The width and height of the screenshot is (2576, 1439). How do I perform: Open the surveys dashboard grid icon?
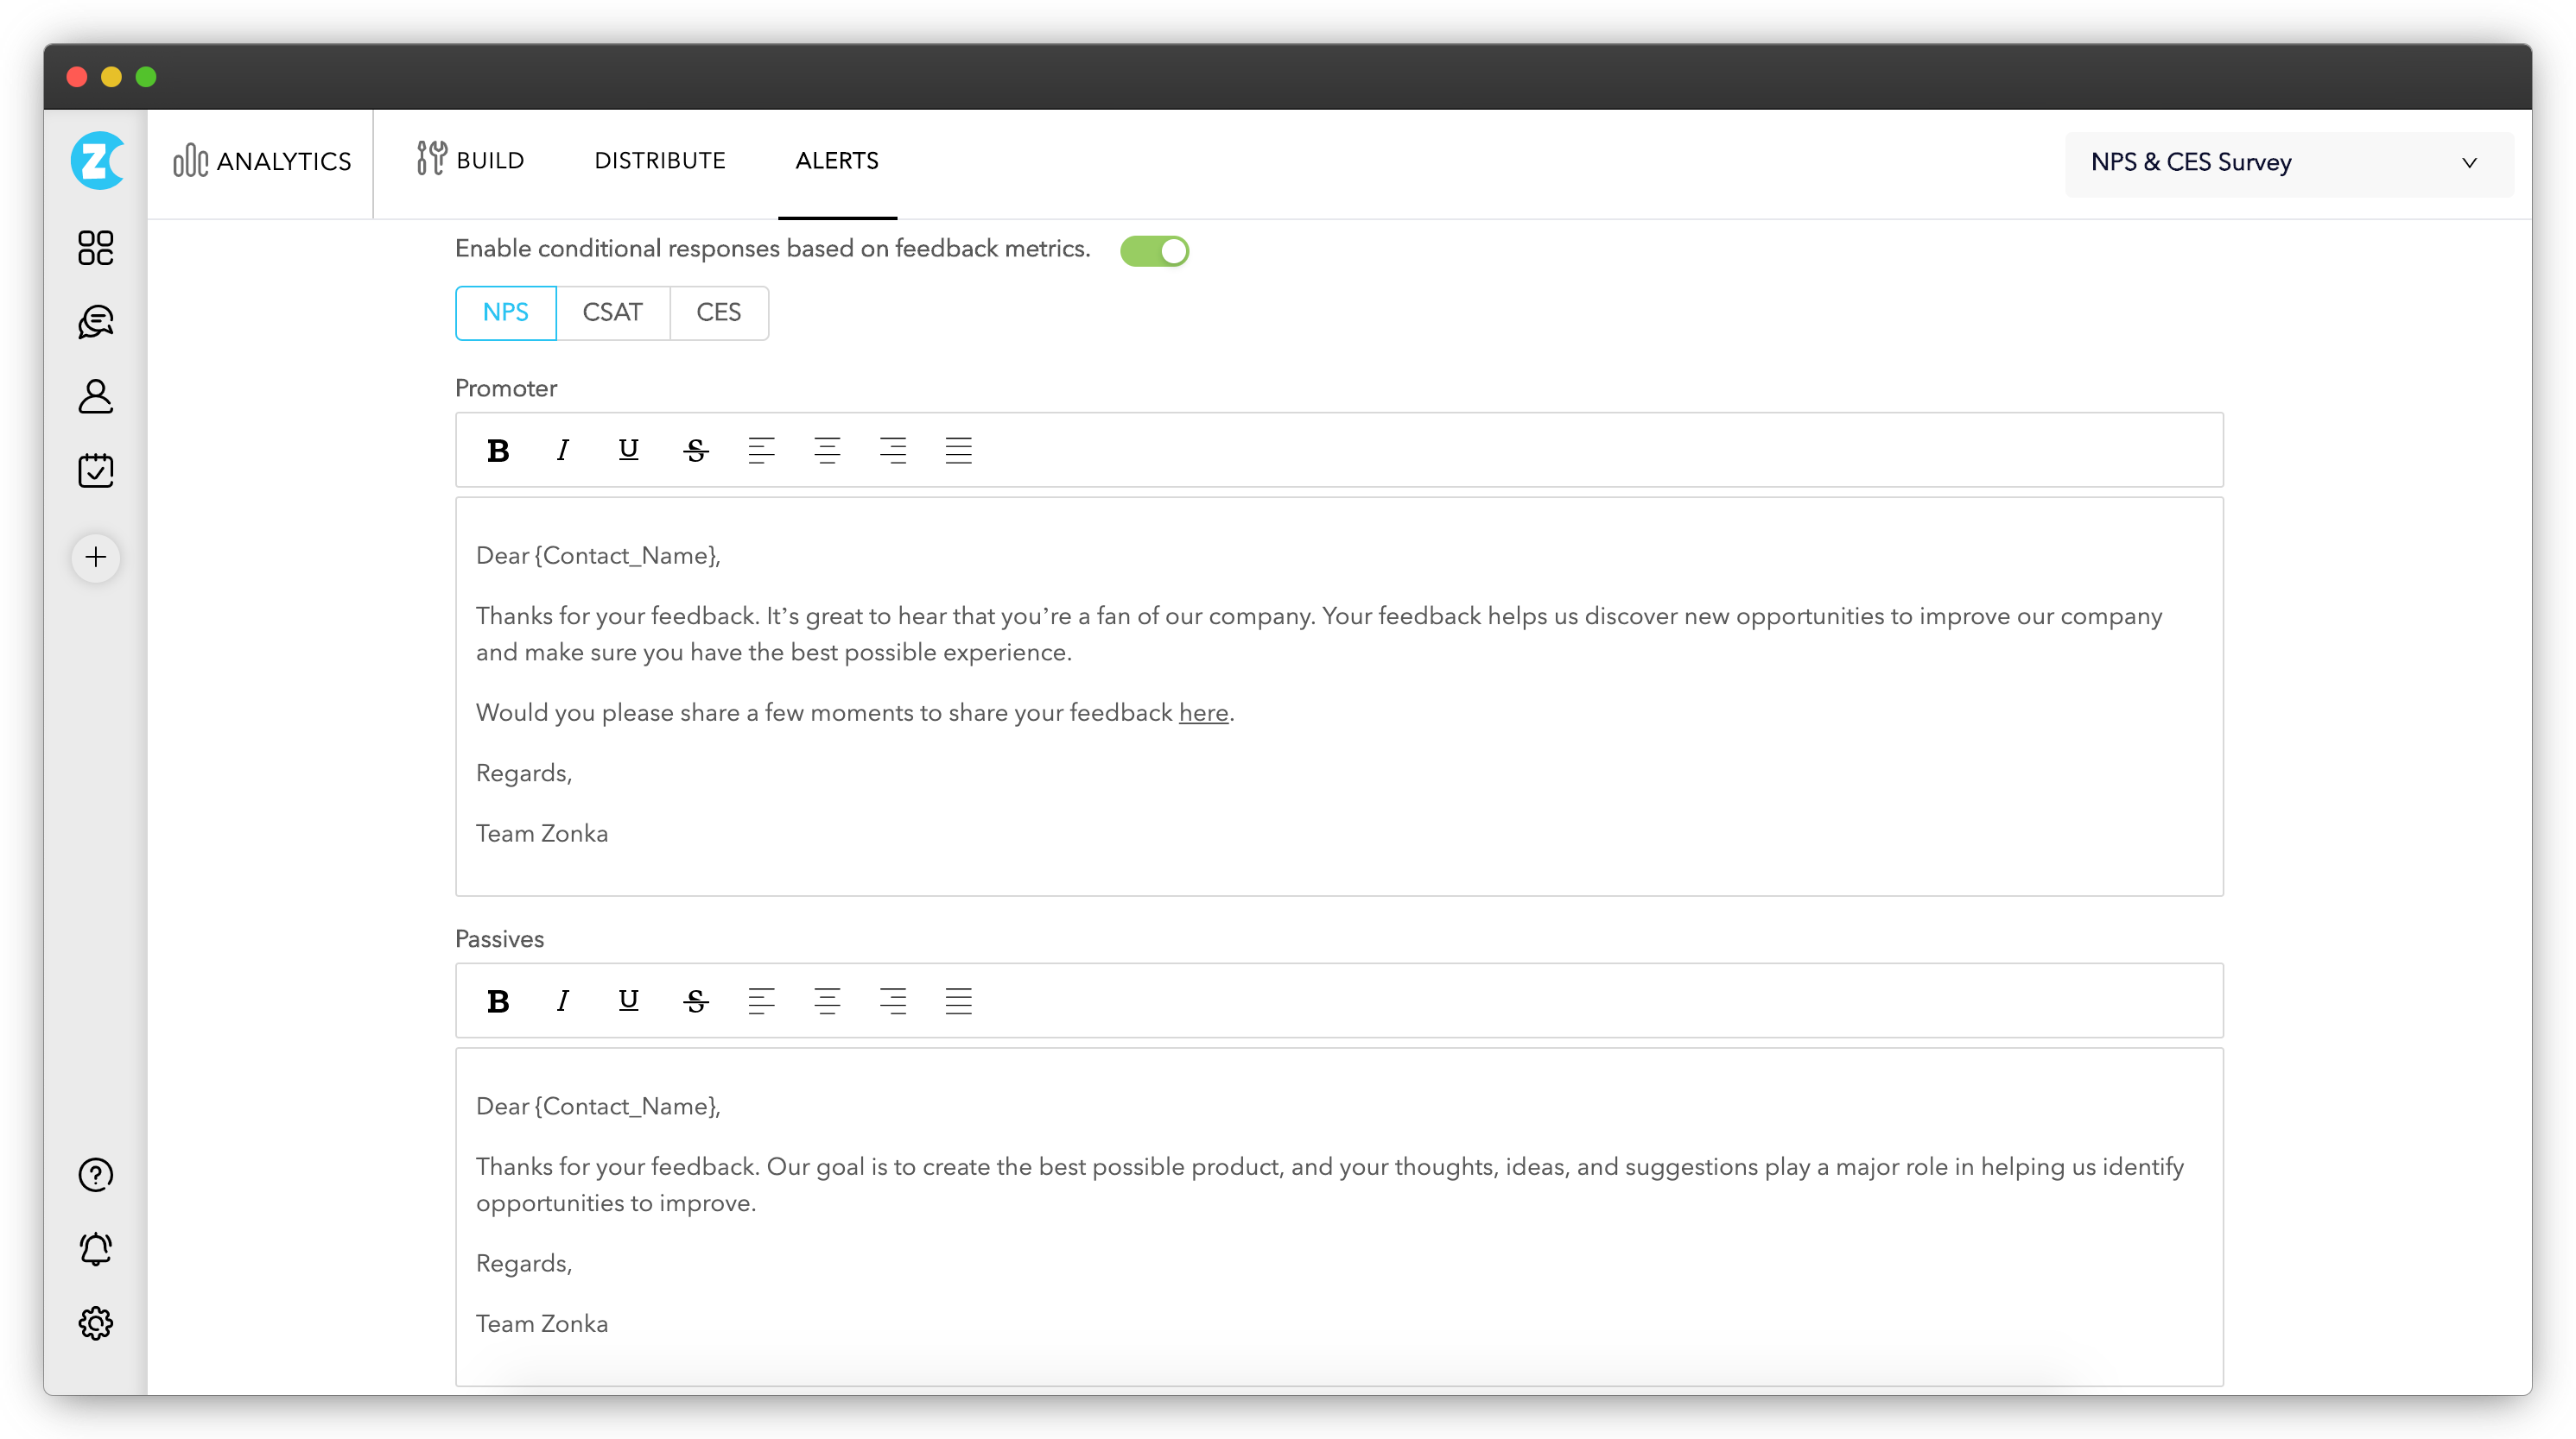95,249
